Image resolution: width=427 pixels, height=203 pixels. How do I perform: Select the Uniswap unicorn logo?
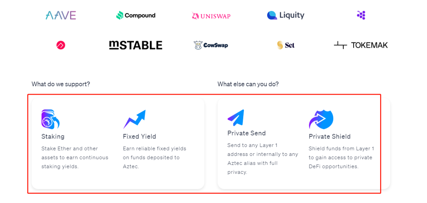[x=211, y=15]
